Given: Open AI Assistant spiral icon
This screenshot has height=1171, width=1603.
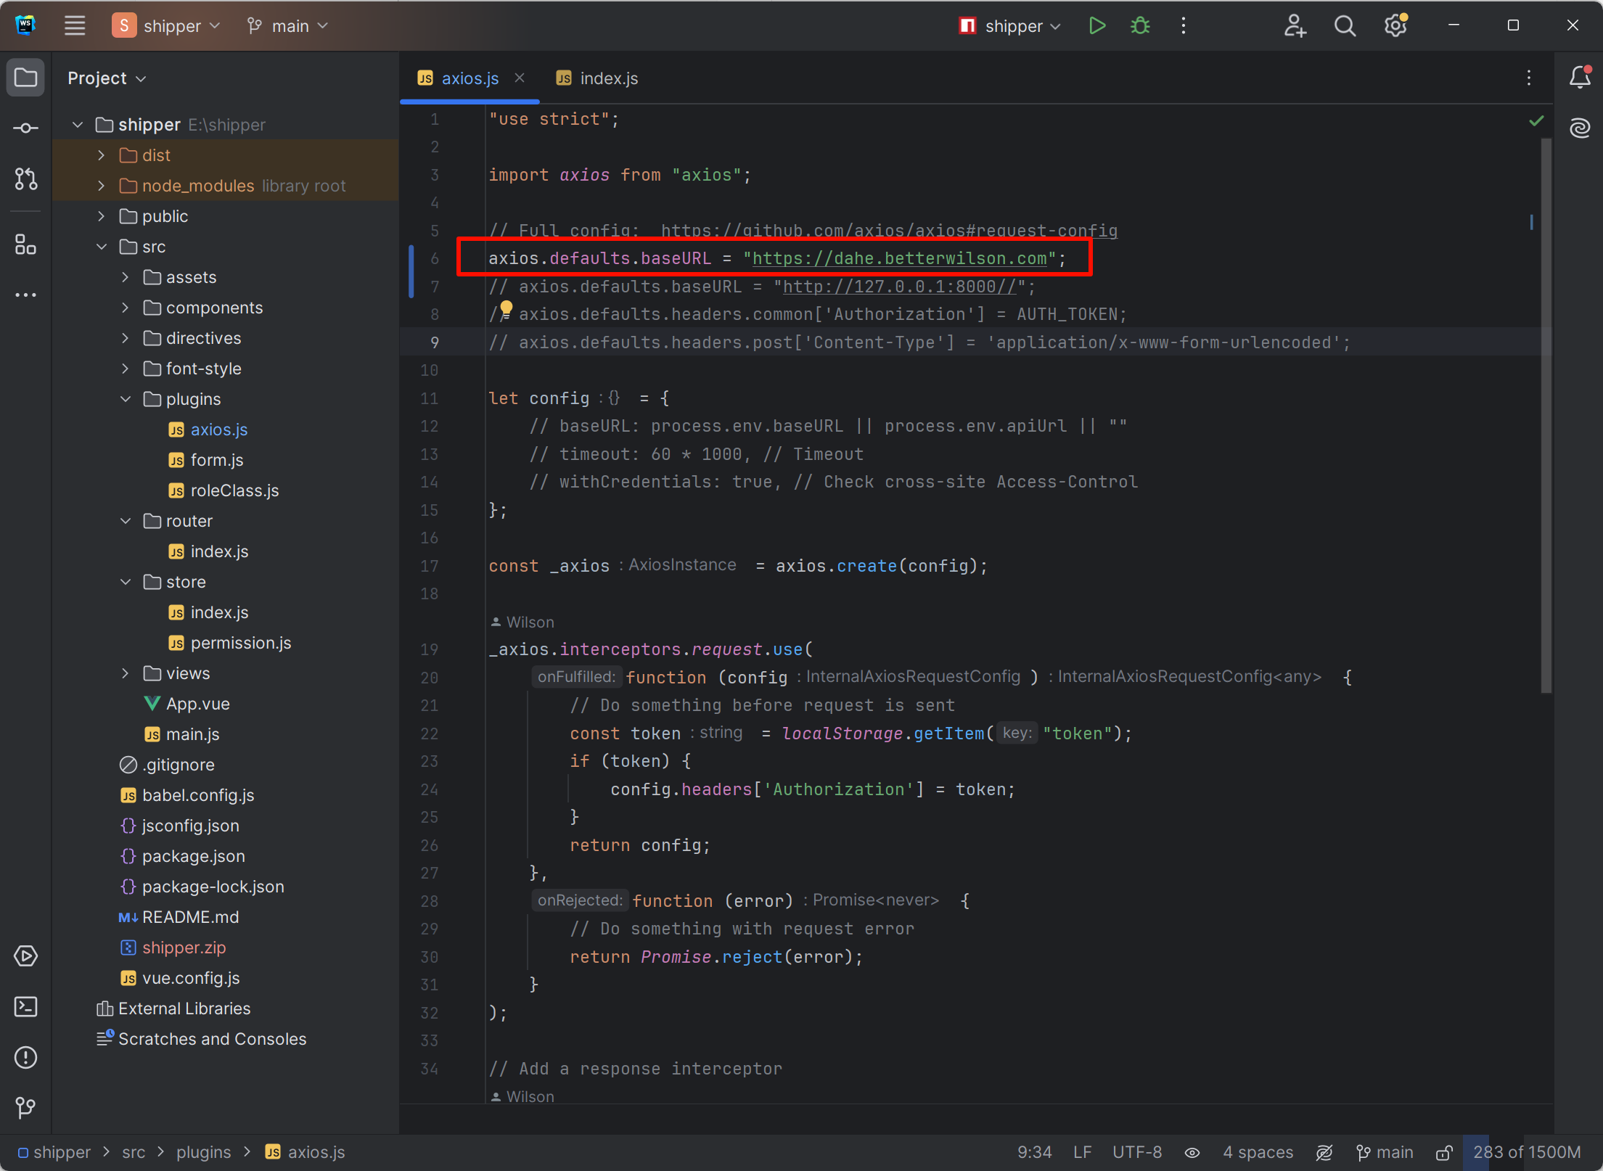Looking at the screenshot, I should [x=1580, y=128].
